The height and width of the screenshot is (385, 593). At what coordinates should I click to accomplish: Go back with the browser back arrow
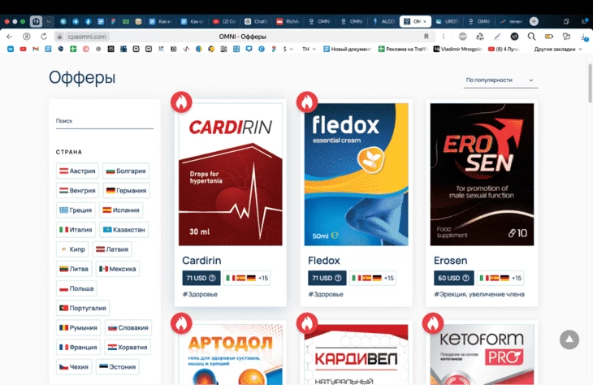[x=10, y=37]
